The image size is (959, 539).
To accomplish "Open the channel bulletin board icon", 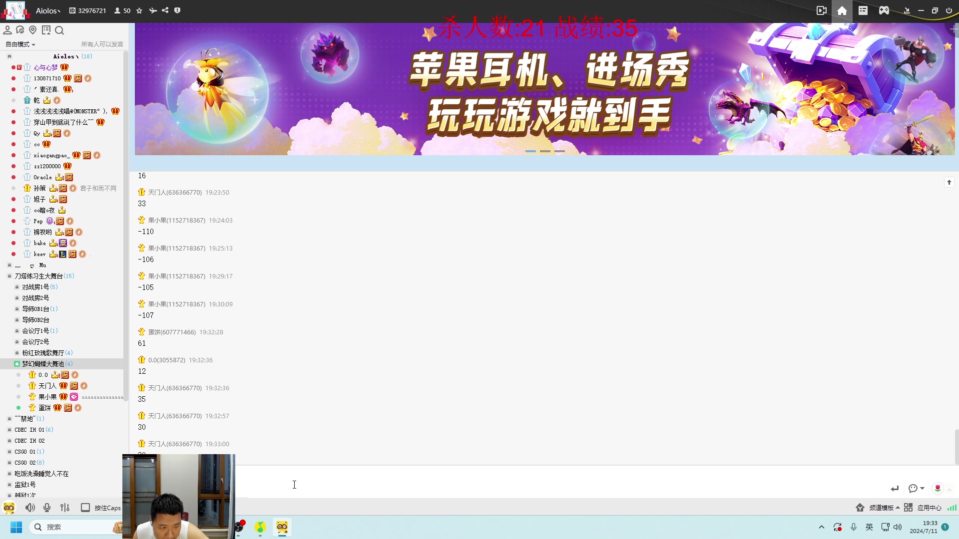I will click(x=46, y=30).
